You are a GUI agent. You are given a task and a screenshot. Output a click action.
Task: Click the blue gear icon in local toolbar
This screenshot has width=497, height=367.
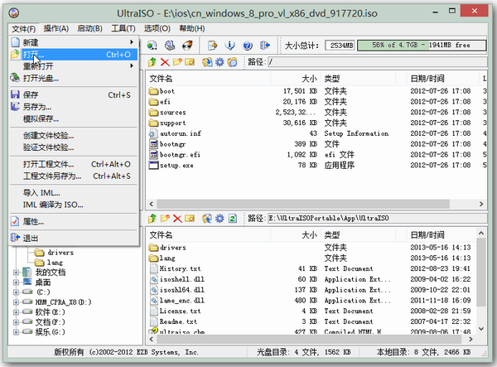(220, 219)
